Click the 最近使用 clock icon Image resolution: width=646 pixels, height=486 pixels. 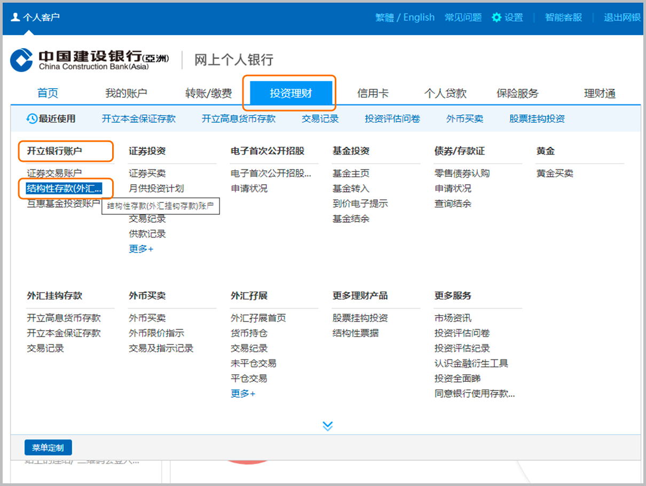tap(32, 119)
